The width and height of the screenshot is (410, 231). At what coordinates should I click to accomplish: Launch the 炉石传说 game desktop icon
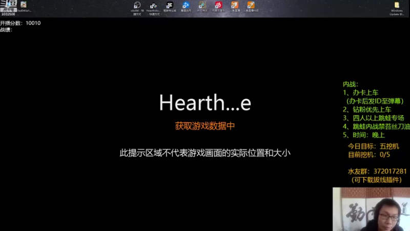pyautogui.click(x=202, y=7)
